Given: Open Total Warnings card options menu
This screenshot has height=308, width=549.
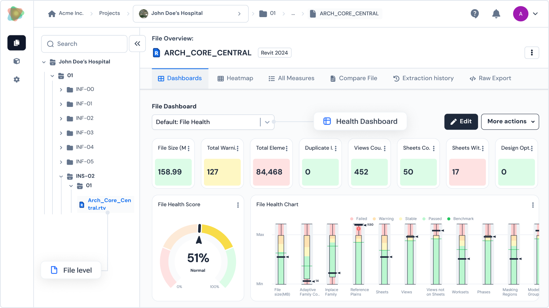Looking at the screenshot, I should tap(238, 148).
